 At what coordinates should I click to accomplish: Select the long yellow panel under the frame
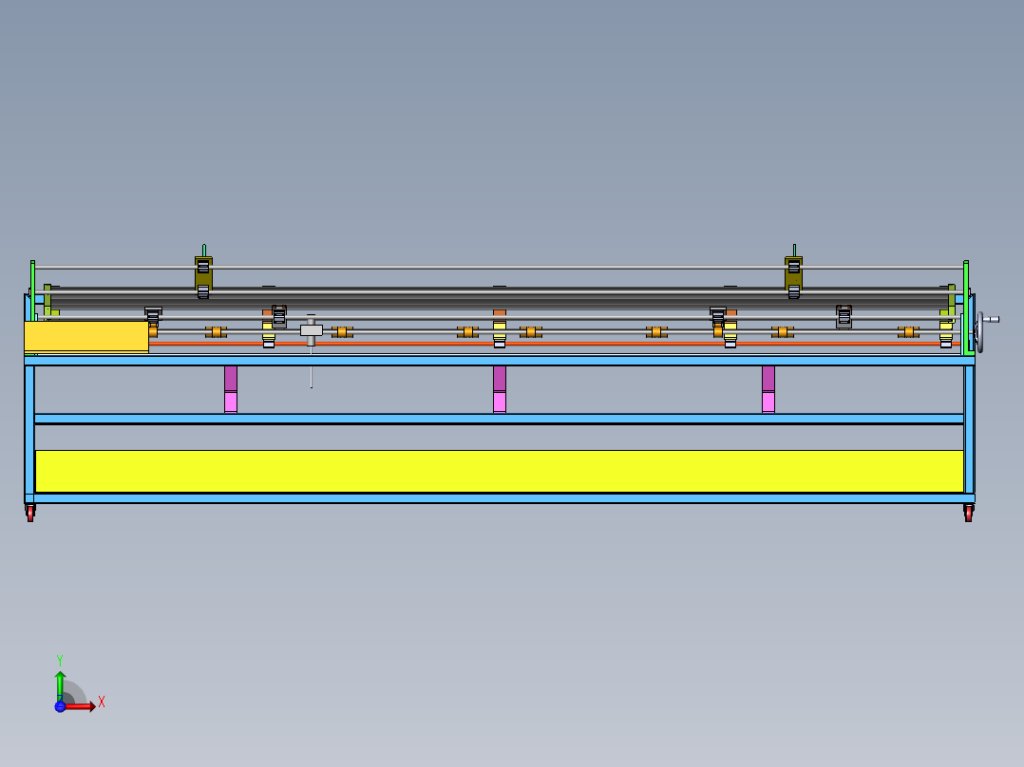[500, 471]
